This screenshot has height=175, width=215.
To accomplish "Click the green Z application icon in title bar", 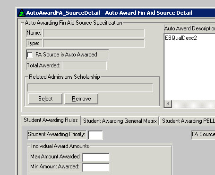I will (21, 13).
